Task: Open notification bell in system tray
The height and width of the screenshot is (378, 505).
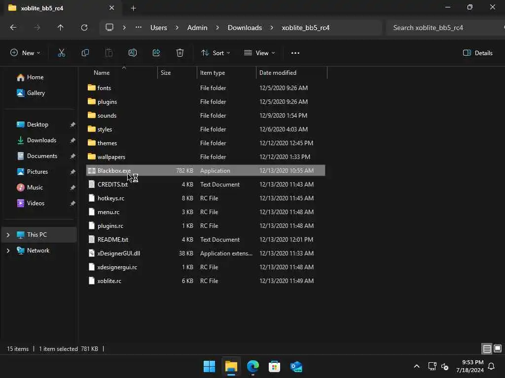Action: tap(491, 366)
